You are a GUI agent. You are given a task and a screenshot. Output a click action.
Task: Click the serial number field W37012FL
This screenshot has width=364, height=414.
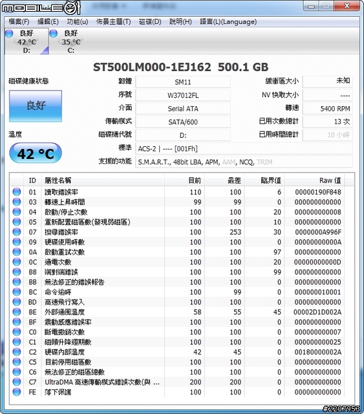183,95
